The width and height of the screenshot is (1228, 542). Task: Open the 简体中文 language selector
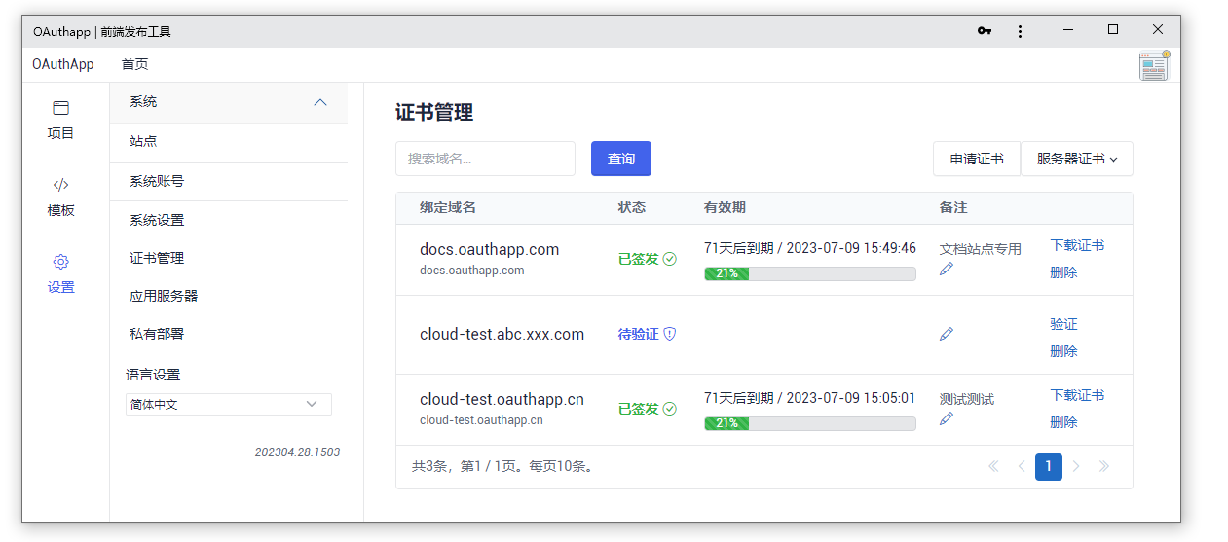pyautogui.click(x=229, y=404)
